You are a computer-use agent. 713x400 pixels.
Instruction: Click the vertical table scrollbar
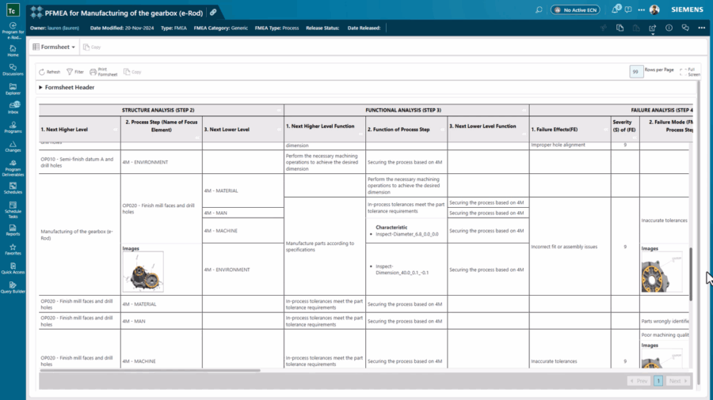pyautogui.click(x=691, y=274)
